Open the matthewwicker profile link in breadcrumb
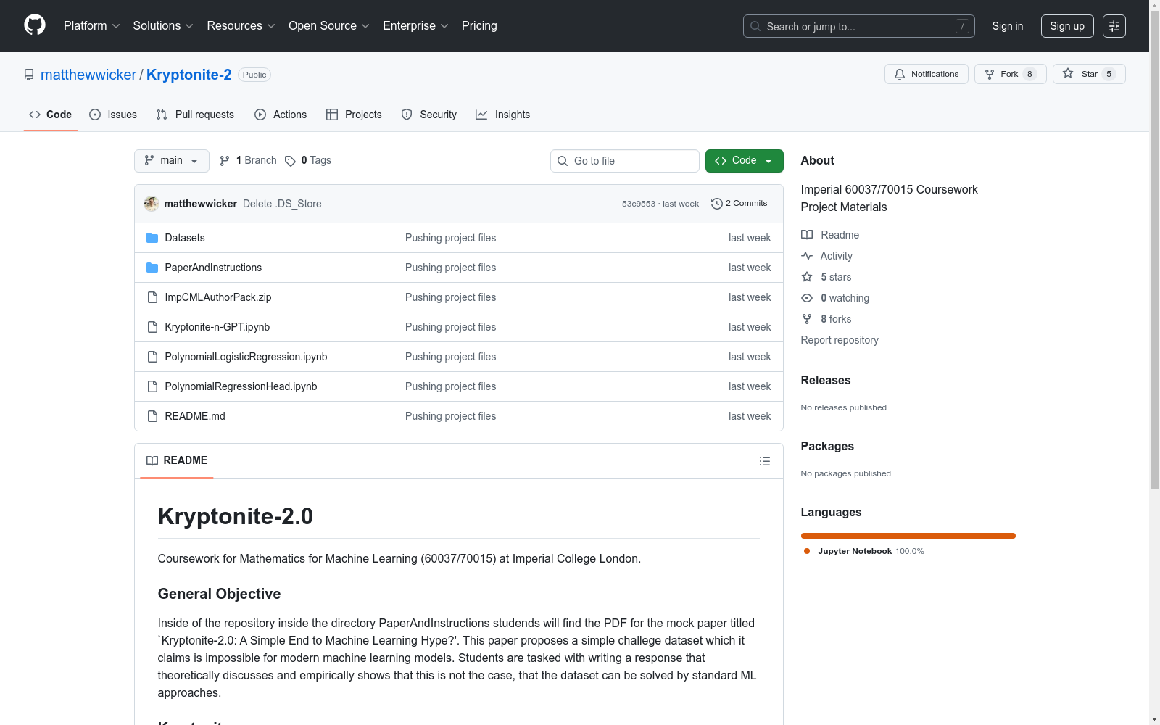Viewport: 1160px width, 725px height. coord(88,75)
